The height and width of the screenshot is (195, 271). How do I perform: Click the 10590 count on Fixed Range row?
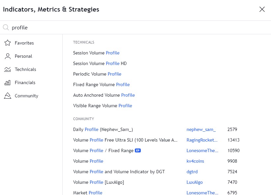click(233, 150)
